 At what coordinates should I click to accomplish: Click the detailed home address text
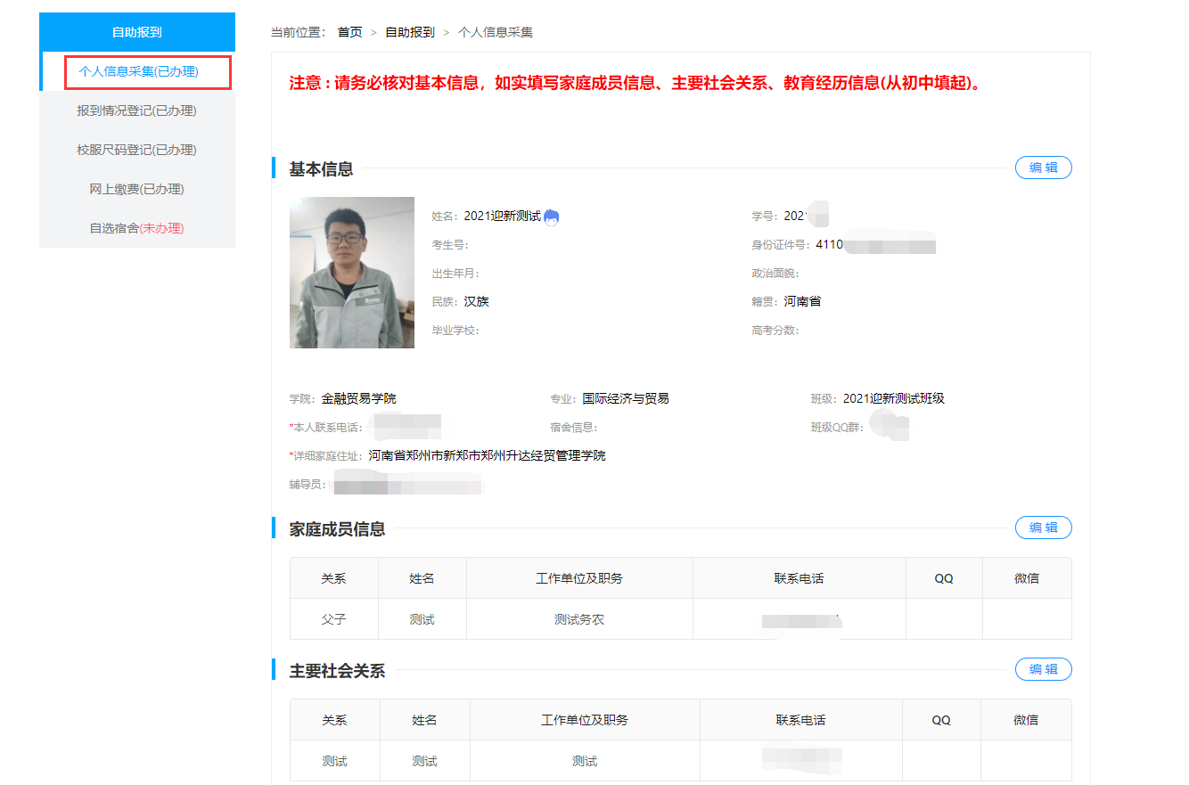click(487, 455)
